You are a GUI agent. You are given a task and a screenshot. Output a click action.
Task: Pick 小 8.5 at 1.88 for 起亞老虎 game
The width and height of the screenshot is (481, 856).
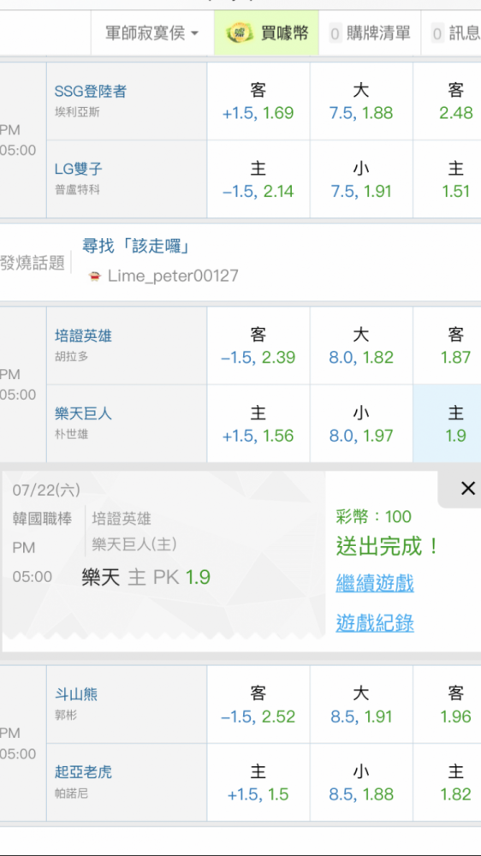click(x=361, y=782)
